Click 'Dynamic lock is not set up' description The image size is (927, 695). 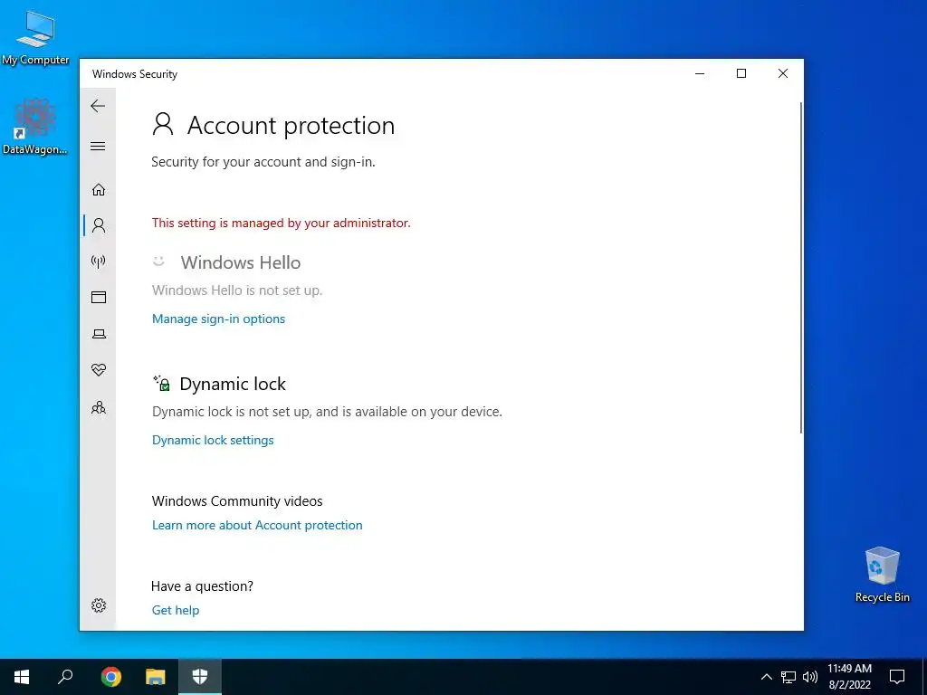(x=327, y=412)
